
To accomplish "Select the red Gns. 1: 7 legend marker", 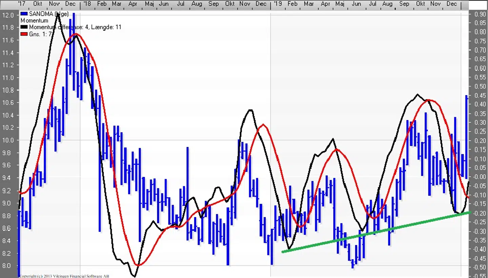I will (23, 34).
